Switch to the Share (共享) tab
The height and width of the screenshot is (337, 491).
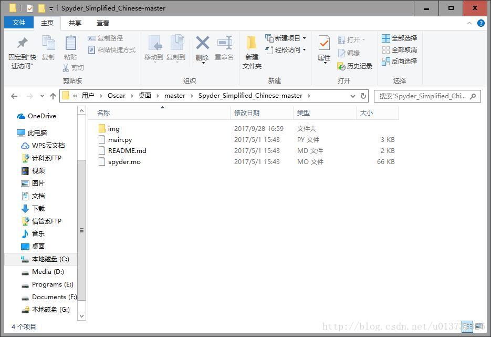pyautogui.click(x=75, y=23)
